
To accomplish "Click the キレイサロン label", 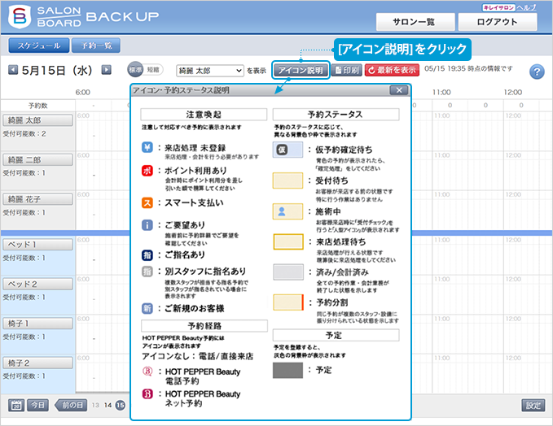I will coord(498,7).
